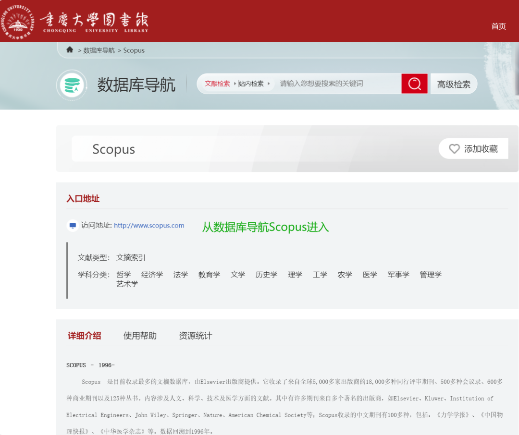This screenshot has width=519, height=435.
Task: Open 高级检索 advanced search
Action: pos(454,84)
